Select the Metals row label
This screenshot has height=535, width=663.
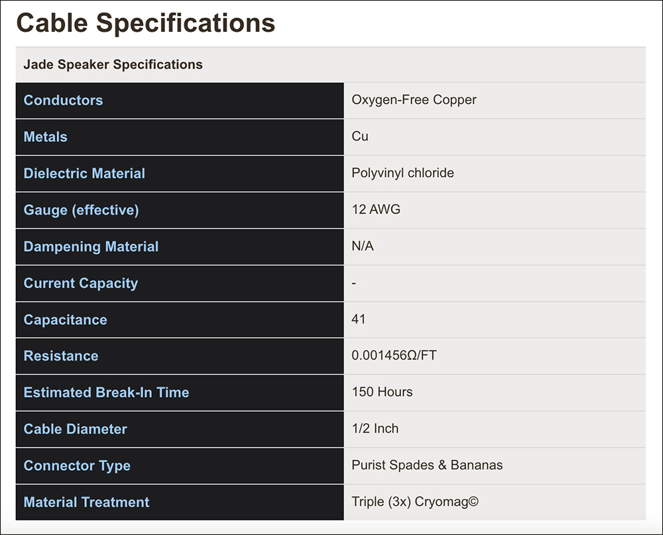click(45, 137)
